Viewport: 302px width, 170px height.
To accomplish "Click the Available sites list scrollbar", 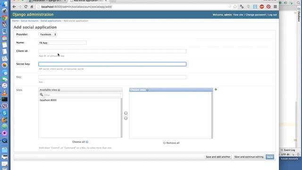I will click(x=121, y=118).
